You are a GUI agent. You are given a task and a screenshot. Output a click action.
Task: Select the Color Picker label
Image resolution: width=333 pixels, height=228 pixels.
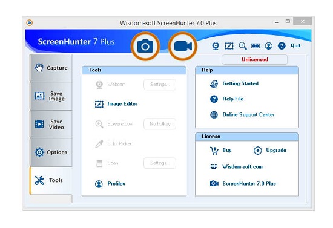pos(119,143)
